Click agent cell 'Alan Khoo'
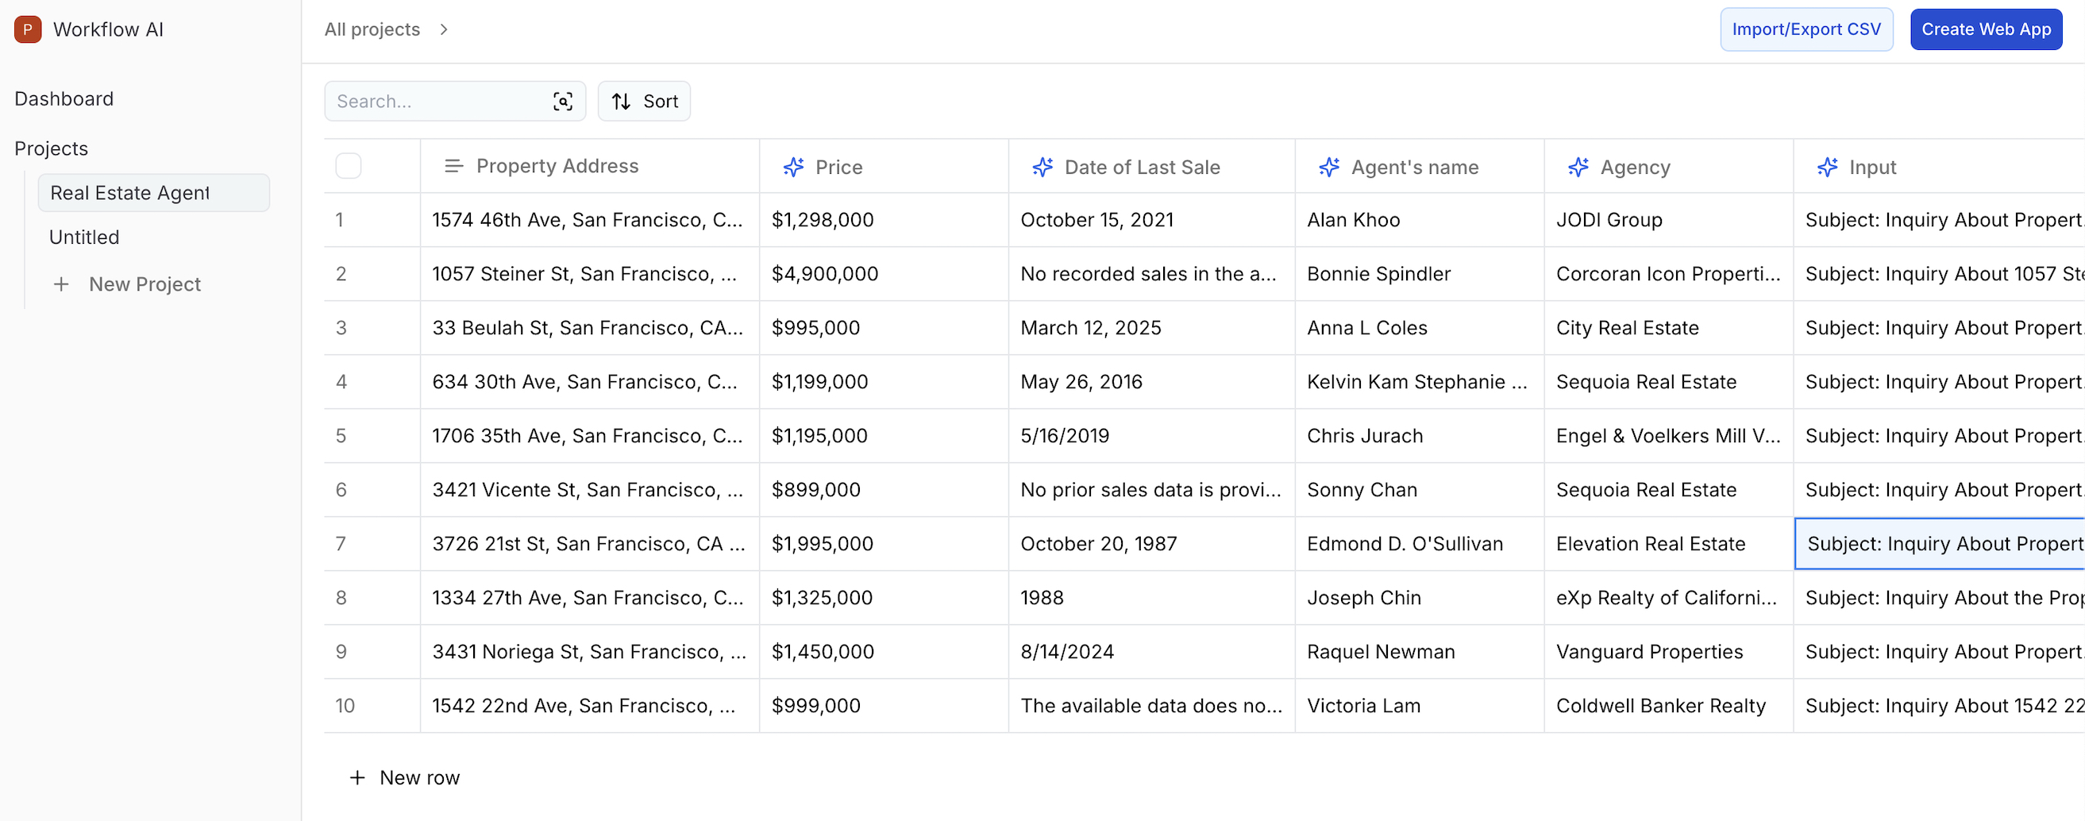 (x=1420, y=219)
